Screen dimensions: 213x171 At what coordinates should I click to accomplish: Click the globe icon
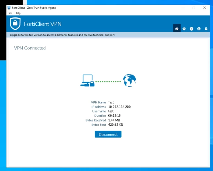[x=129, y=80]
